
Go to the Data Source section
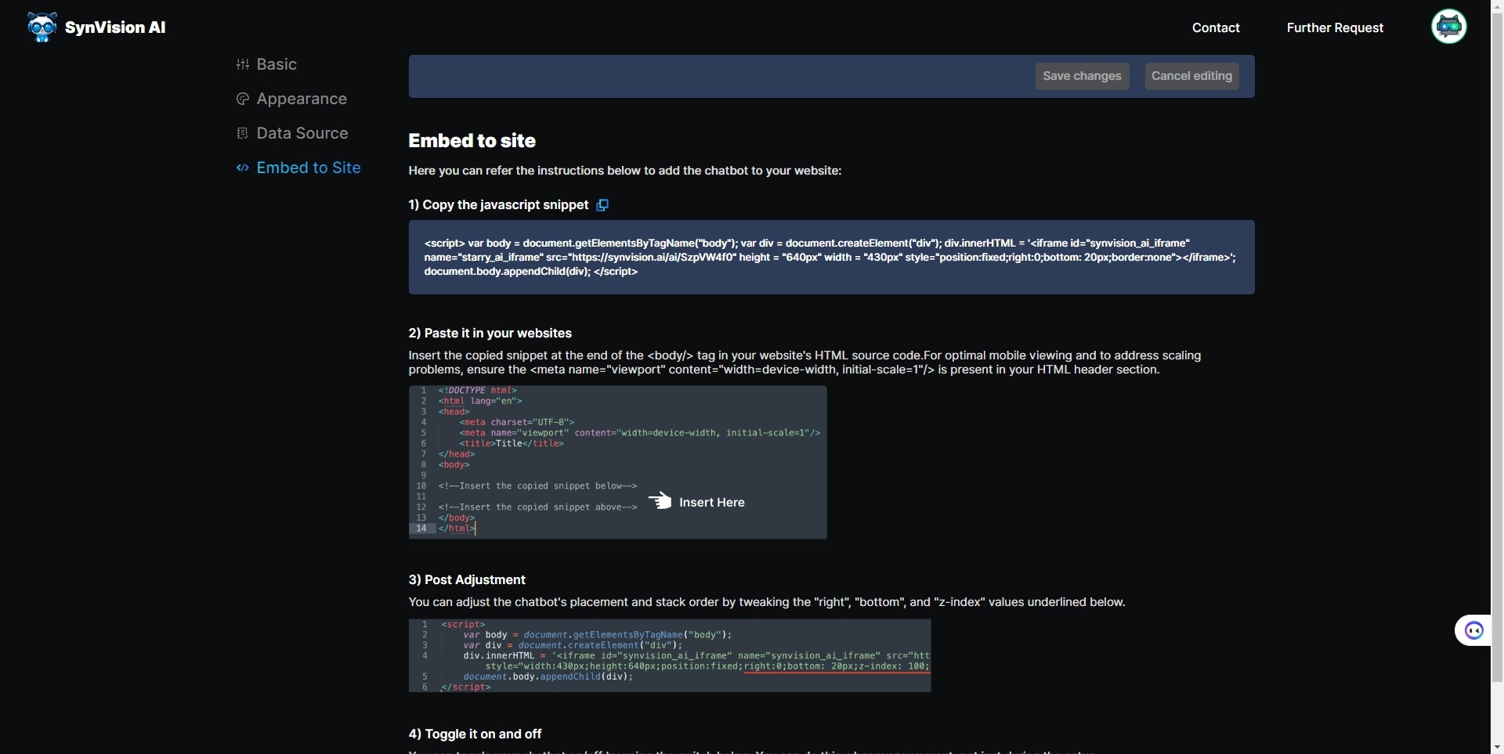[x=302, y=133]
